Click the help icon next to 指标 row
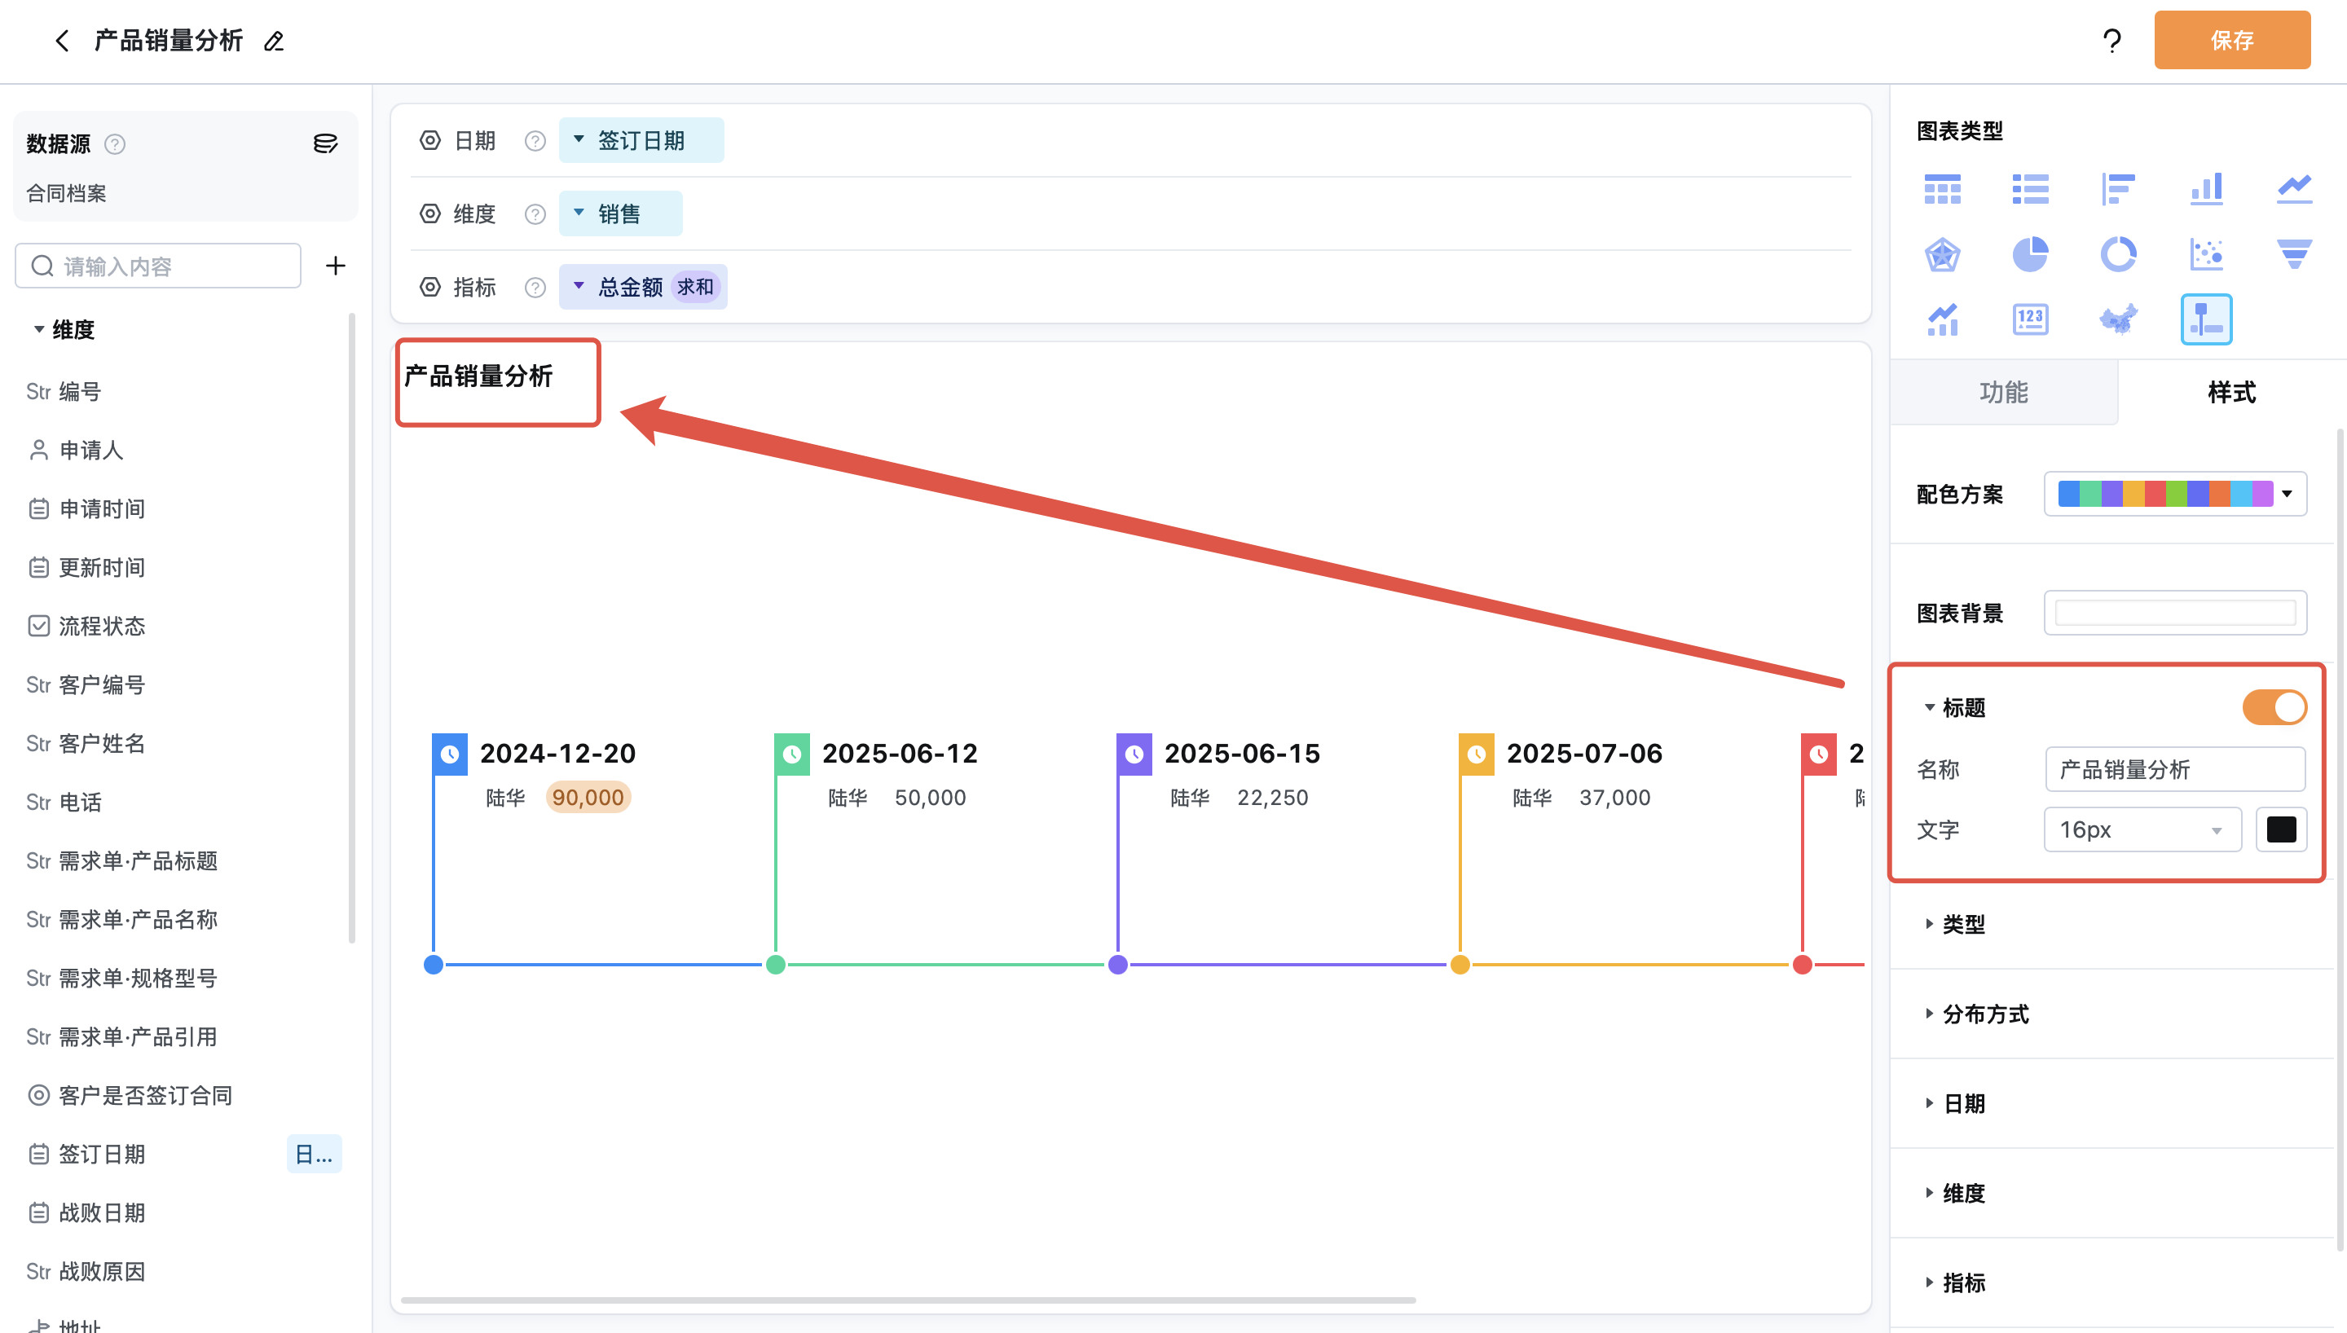2347x1333 pixels. (535, 288)
